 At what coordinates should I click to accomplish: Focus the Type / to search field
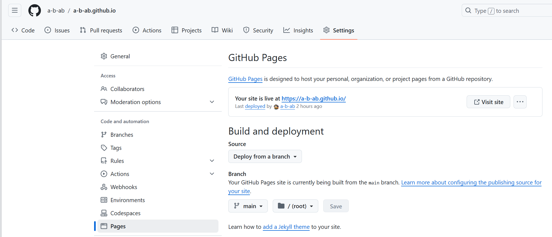(507, 11)
